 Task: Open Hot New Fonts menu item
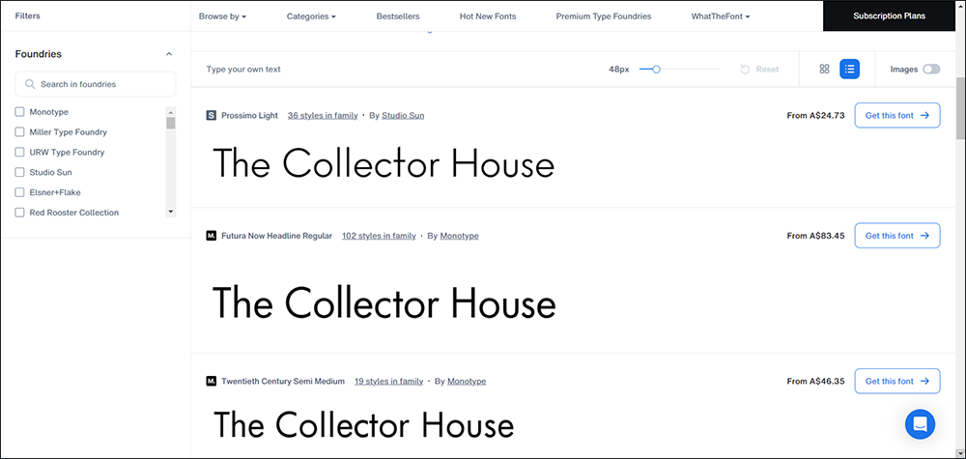click(x=488, y=16)
